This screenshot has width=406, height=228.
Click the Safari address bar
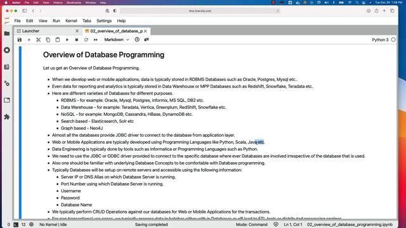(x=200, y=11)
